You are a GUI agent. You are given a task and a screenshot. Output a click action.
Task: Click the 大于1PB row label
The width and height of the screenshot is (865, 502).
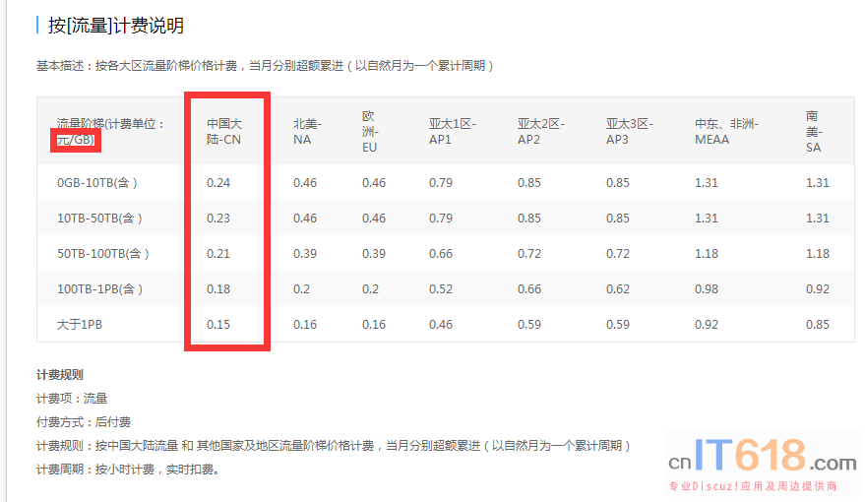coord(80,325)
